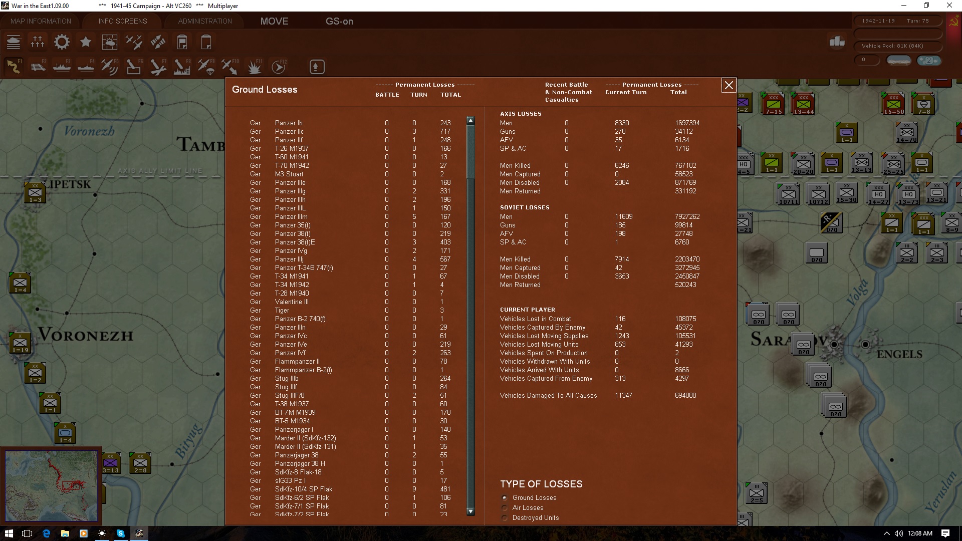Select air recon mode (F5)
The image size is (962, 541).
point(110,67)
